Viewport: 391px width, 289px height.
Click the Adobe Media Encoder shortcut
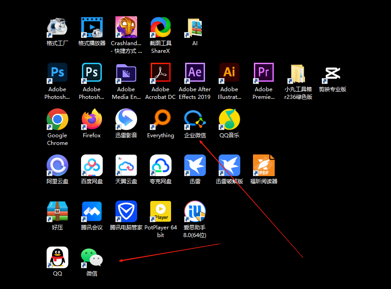point(126,73)
